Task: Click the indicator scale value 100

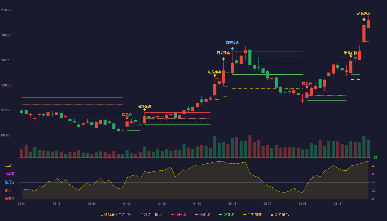Action: point(375,157)
